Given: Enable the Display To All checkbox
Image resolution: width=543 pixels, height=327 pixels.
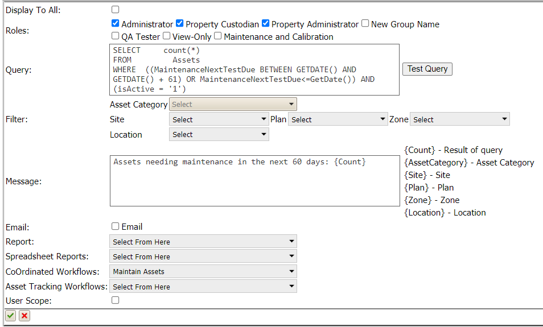Looking at the screenshot, I should coord(116,9).
